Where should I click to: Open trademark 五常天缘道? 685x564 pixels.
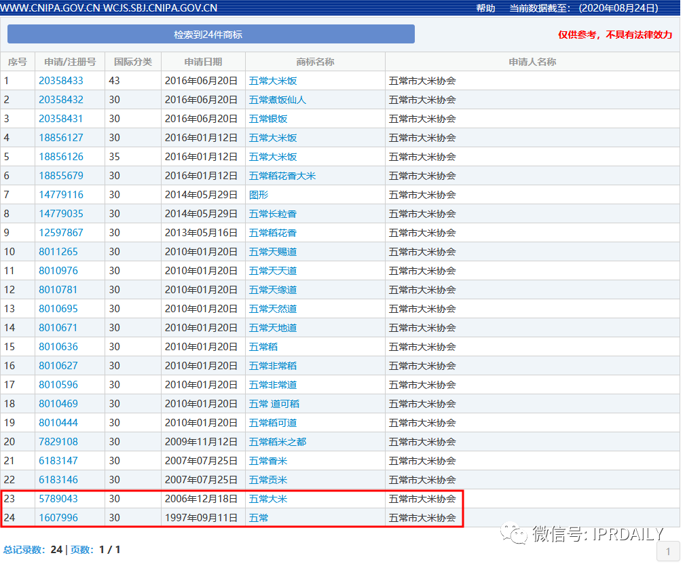click(273, 290)
